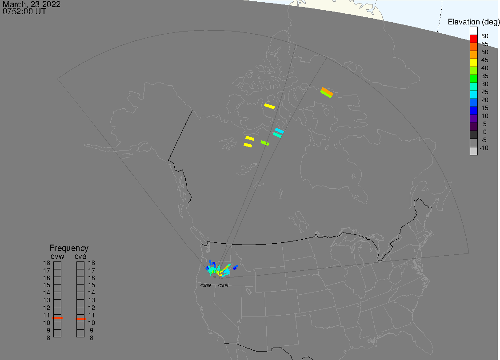Click the "March, 23 2022" date text
Screen dimensions: 500x360
click(x=32, y=4)
